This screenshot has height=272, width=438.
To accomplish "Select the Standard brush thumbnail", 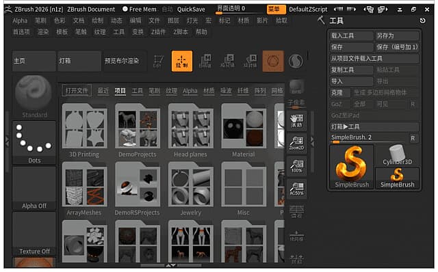I will [x=34, y=96].
